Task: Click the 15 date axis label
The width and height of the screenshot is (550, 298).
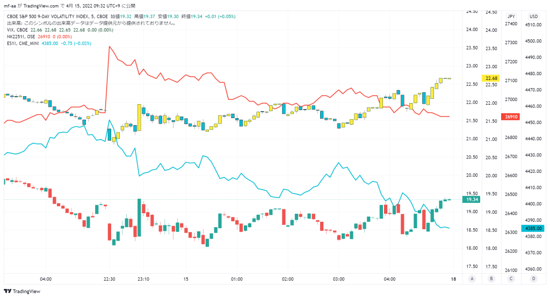Action: click(x=186, y=279)
